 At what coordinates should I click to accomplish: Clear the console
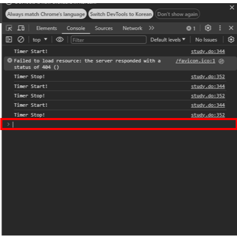(x=20, y=39)
